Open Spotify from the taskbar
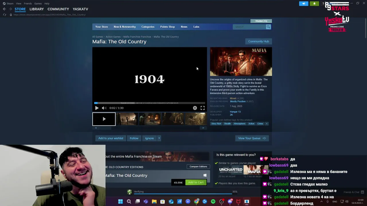 click(x=213, y=201)
